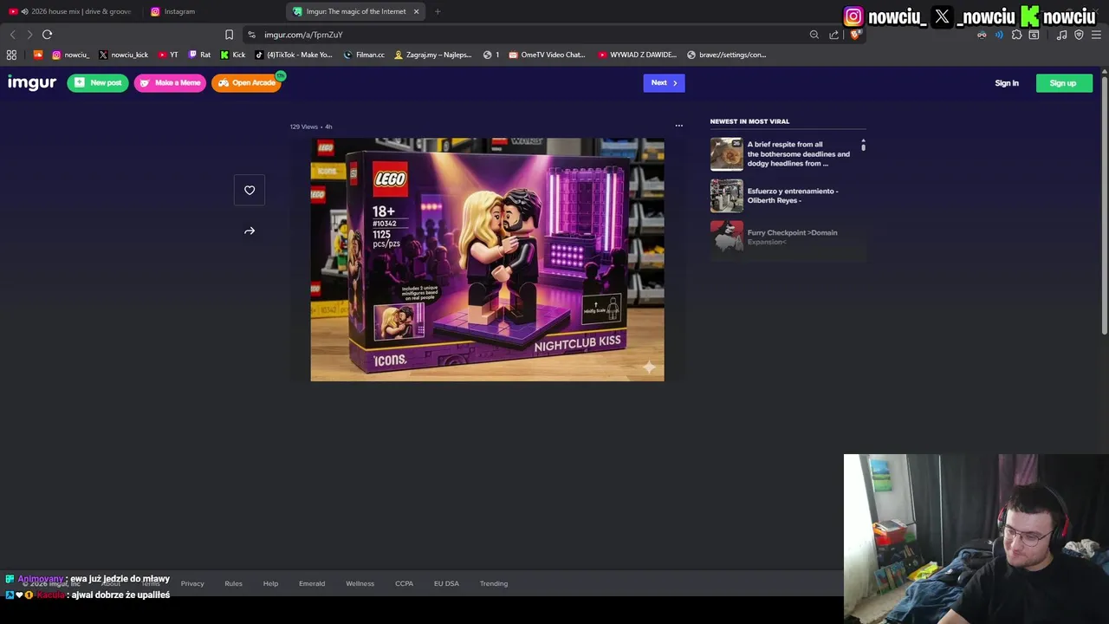1109x624 pixels.
Task: Reload the current page
Action: coord(48,35)
